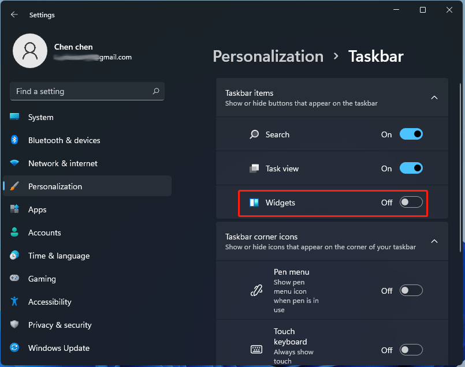Open Bluetooth & devices via its icon
This screenshot has height=367, width=465.
[14, 140]
